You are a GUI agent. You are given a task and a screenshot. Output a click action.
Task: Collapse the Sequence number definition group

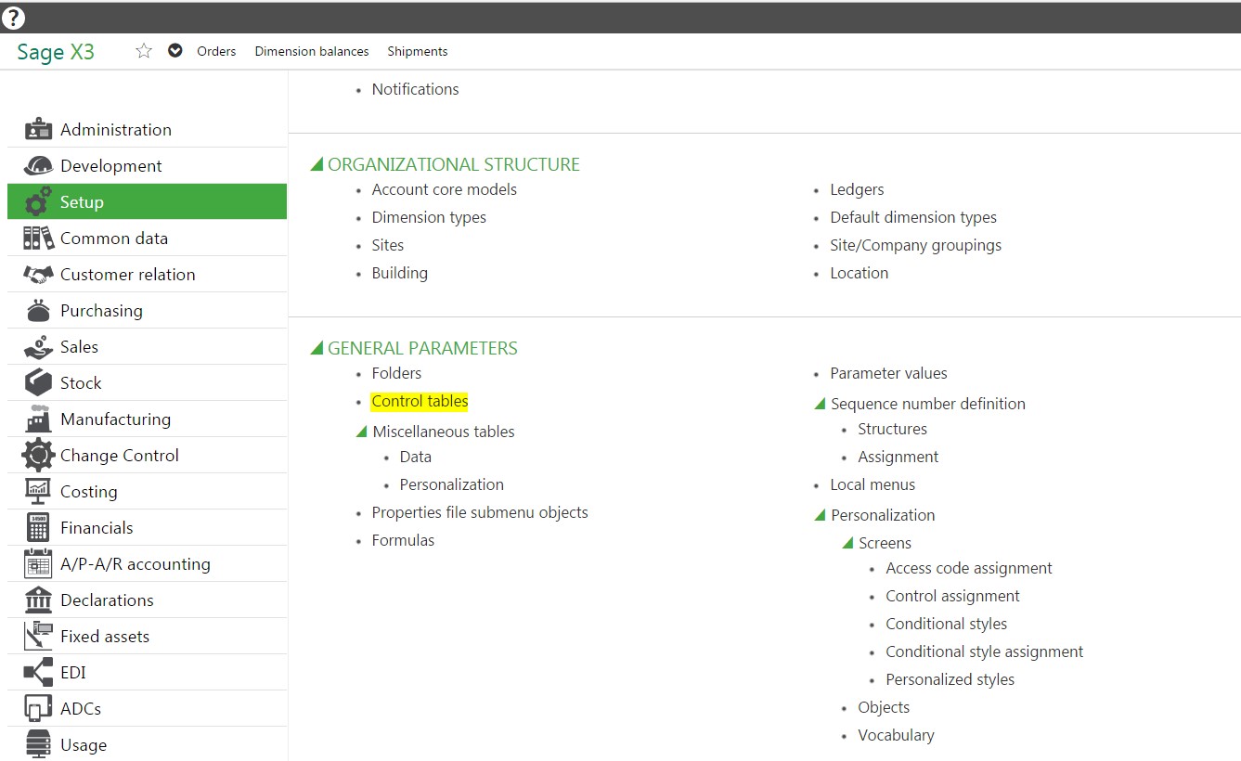coord(820,403)
